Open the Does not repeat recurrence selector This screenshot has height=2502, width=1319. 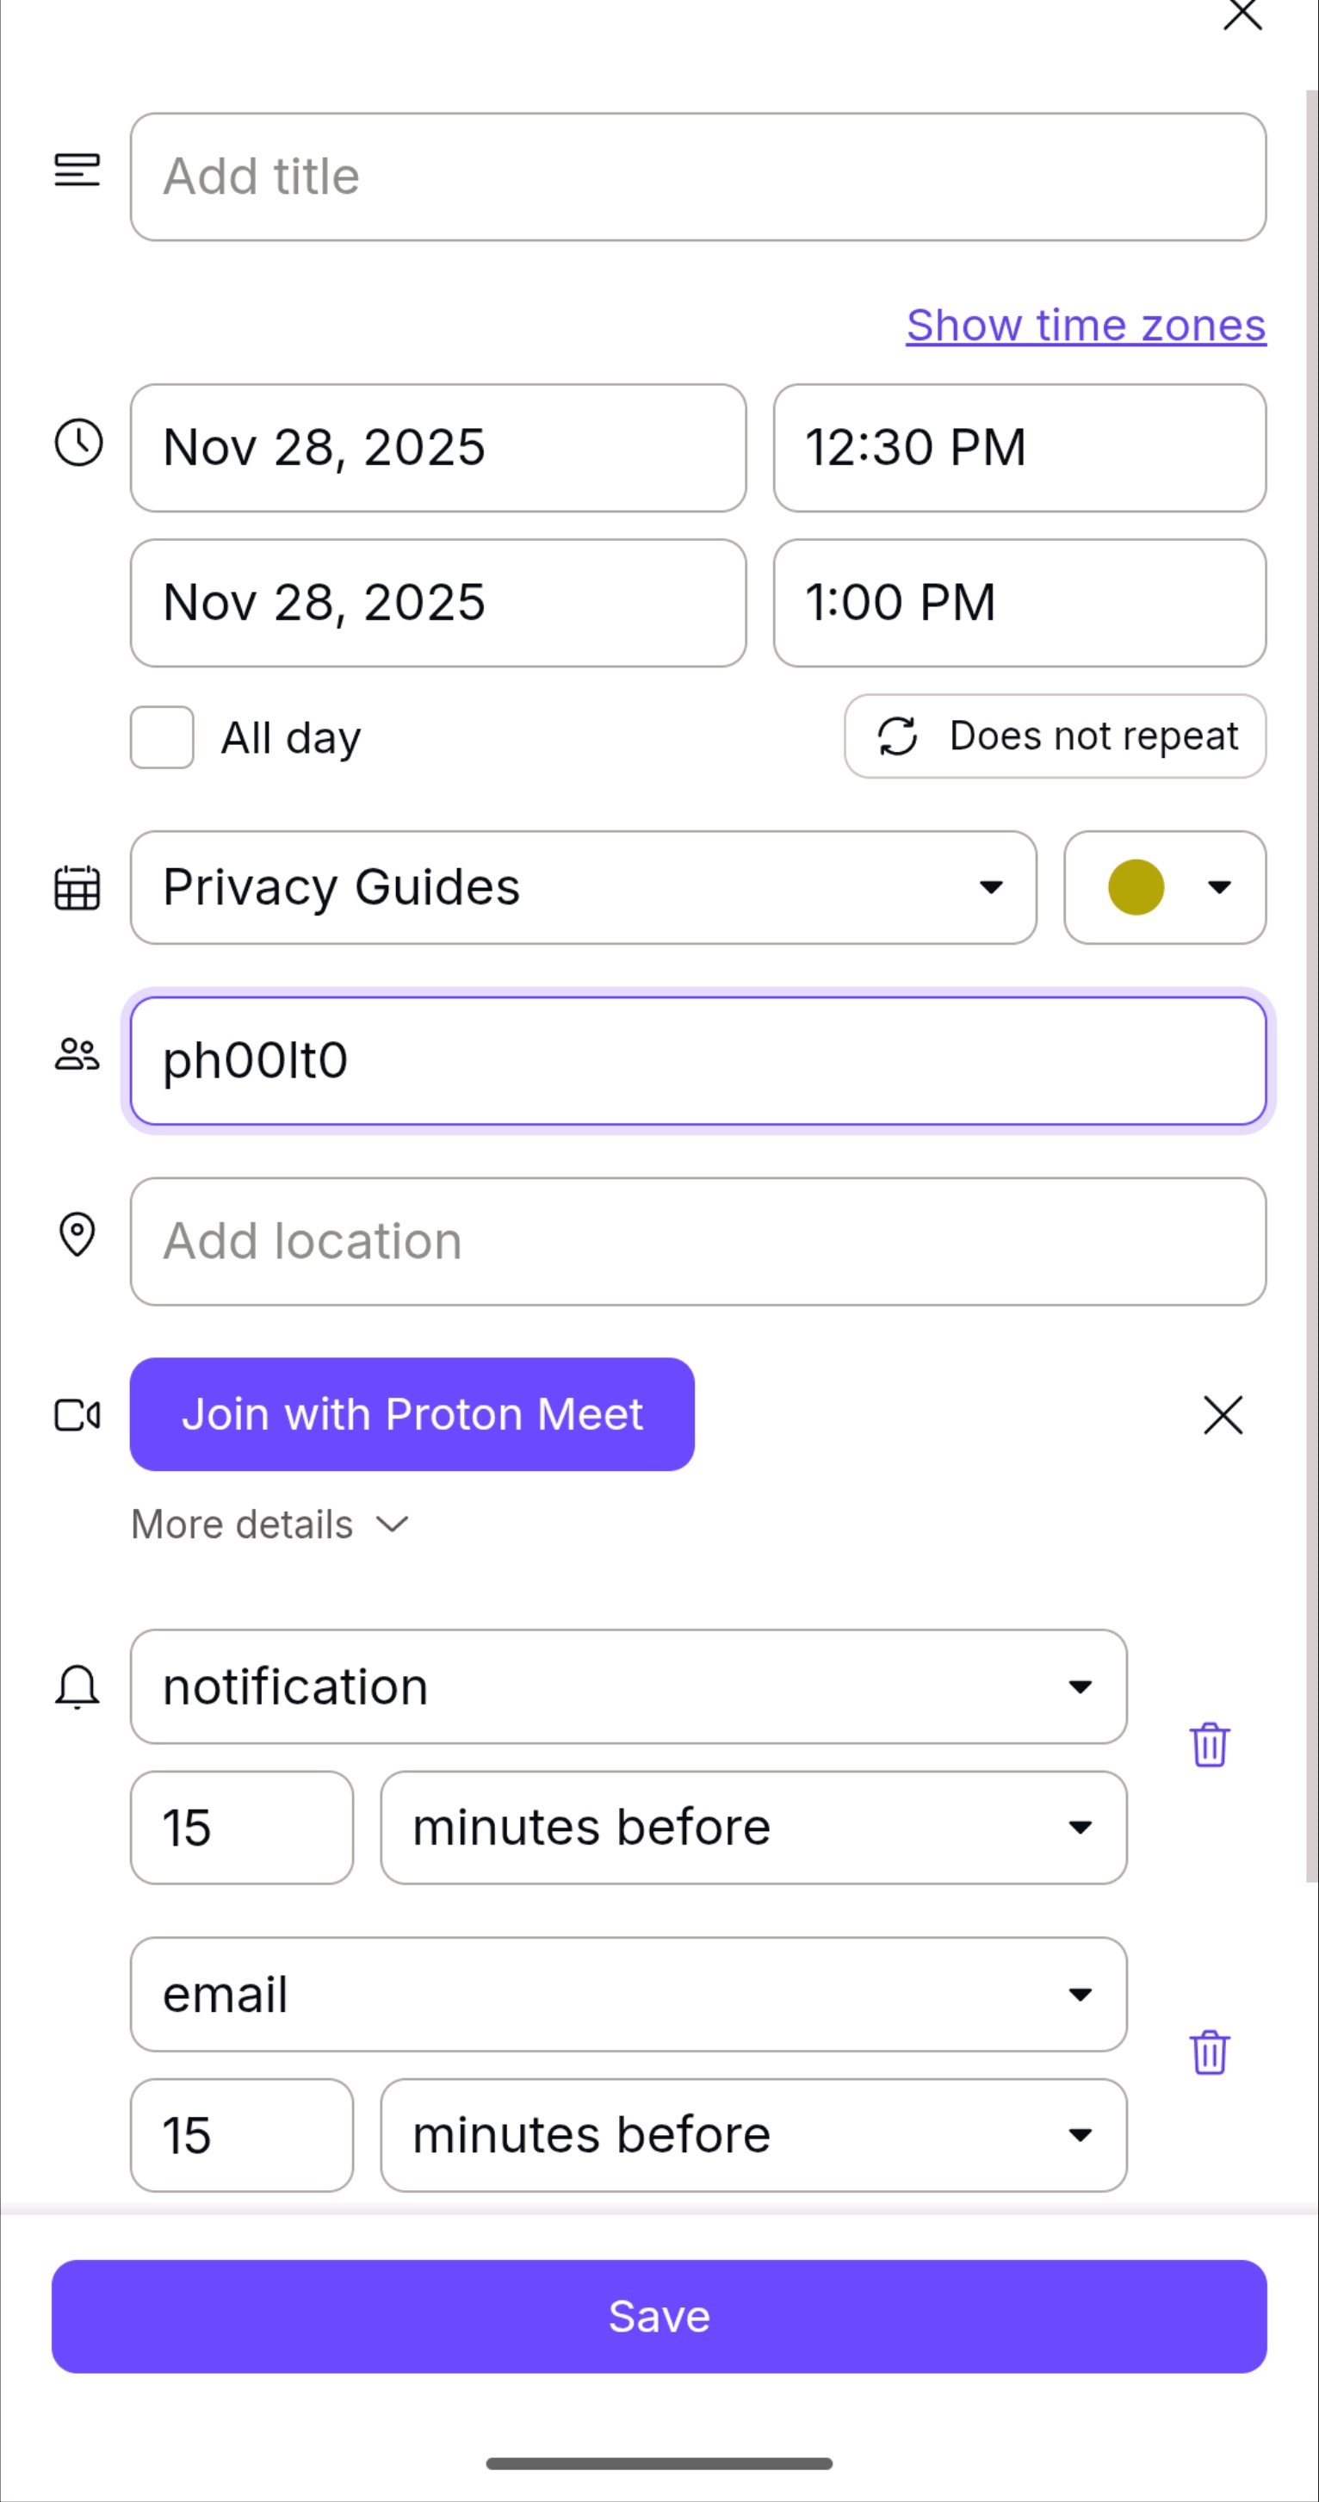pyautogui.click(x=1055, y=736)
